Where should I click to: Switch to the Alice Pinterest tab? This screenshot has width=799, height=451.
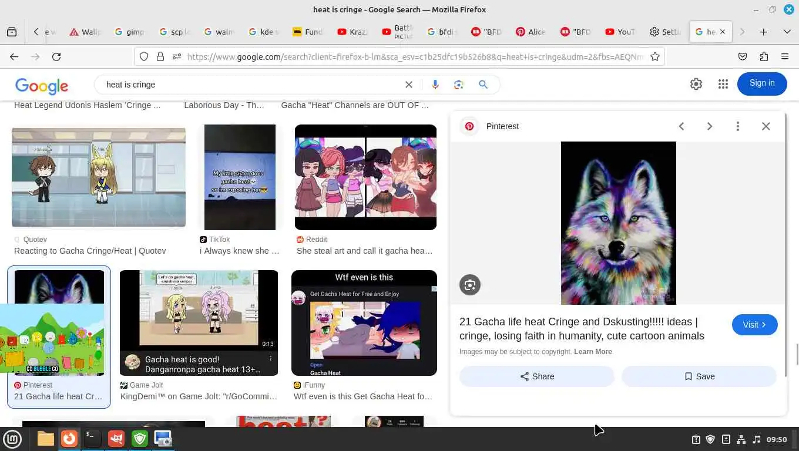[x=531, y=32]
